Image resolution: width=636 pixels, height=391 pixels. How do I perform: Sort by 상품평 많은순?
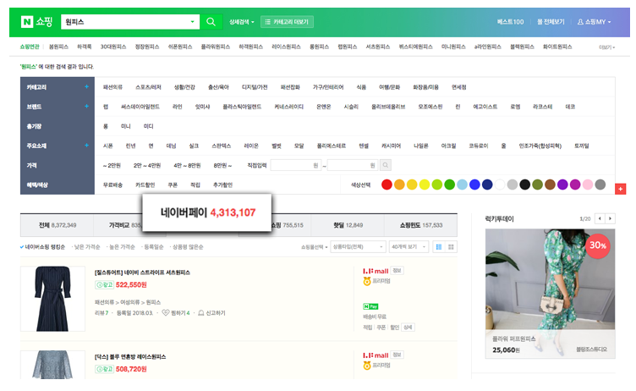point(186,247)
